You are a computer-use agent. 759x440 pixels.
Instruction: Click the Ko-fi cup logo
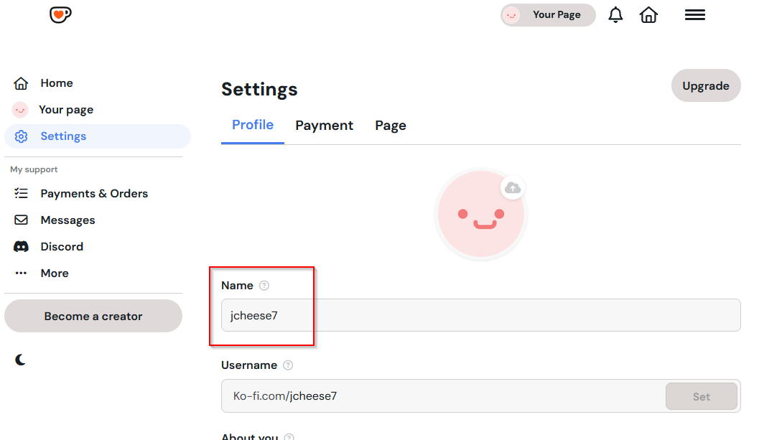coord(60,14)
